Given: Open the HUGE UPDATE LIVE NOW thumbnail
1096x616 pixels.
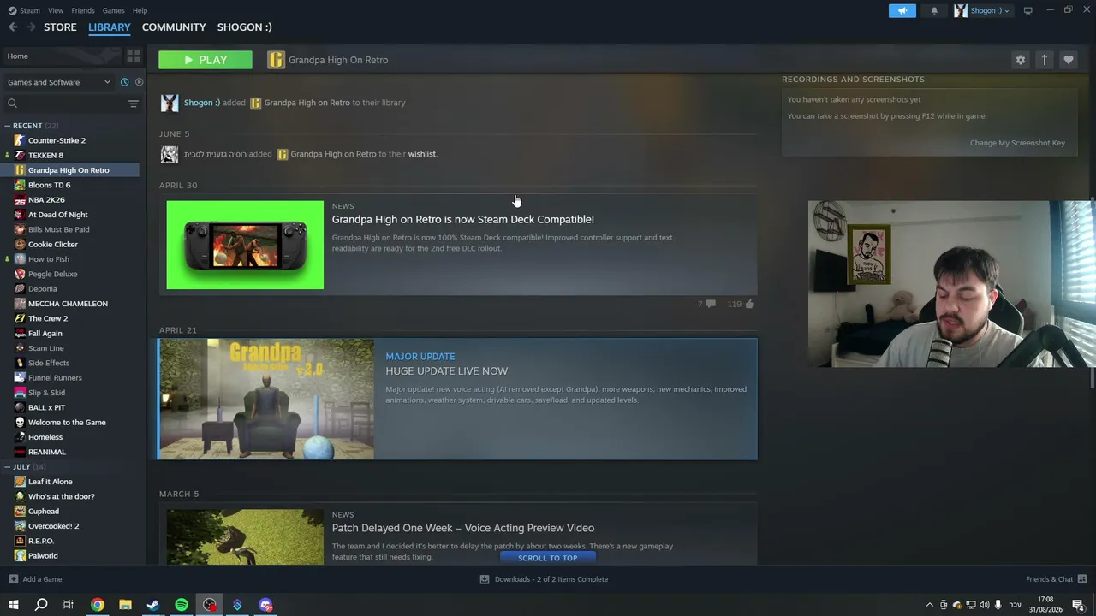Looking at the screenshot, I should tap(266, 399).
